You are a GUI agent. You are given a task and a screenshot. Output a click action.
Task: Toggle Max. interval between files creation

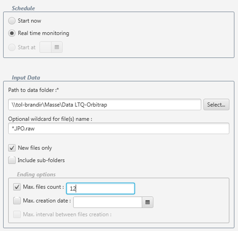[x=17, y=214]
